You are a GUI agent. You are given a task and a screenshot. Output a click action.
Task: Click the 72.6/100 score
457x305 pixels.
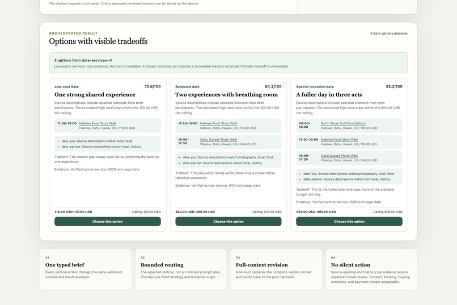153,86
